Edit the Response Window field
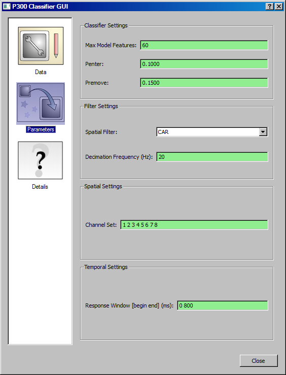Image resolution: width=286 pixels, height=375 pixels. (x=223, y=305)
